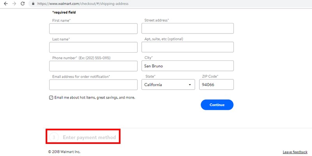This screenshot has height=156, width=312.
Task: Select the Apt, suite, etc optional field
Action: coord(187,47)
